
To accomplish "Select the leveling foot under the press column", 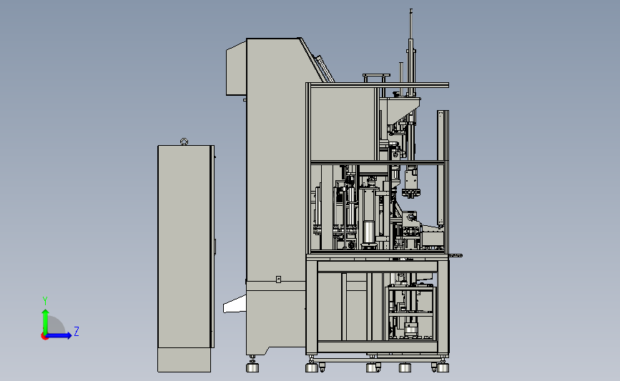I will pos(252,365).
